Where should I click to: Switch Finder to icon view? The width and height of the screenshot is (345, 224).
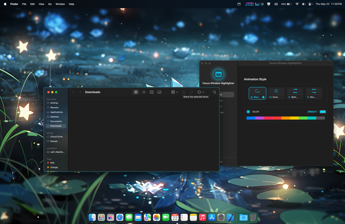tap(136, 92)
